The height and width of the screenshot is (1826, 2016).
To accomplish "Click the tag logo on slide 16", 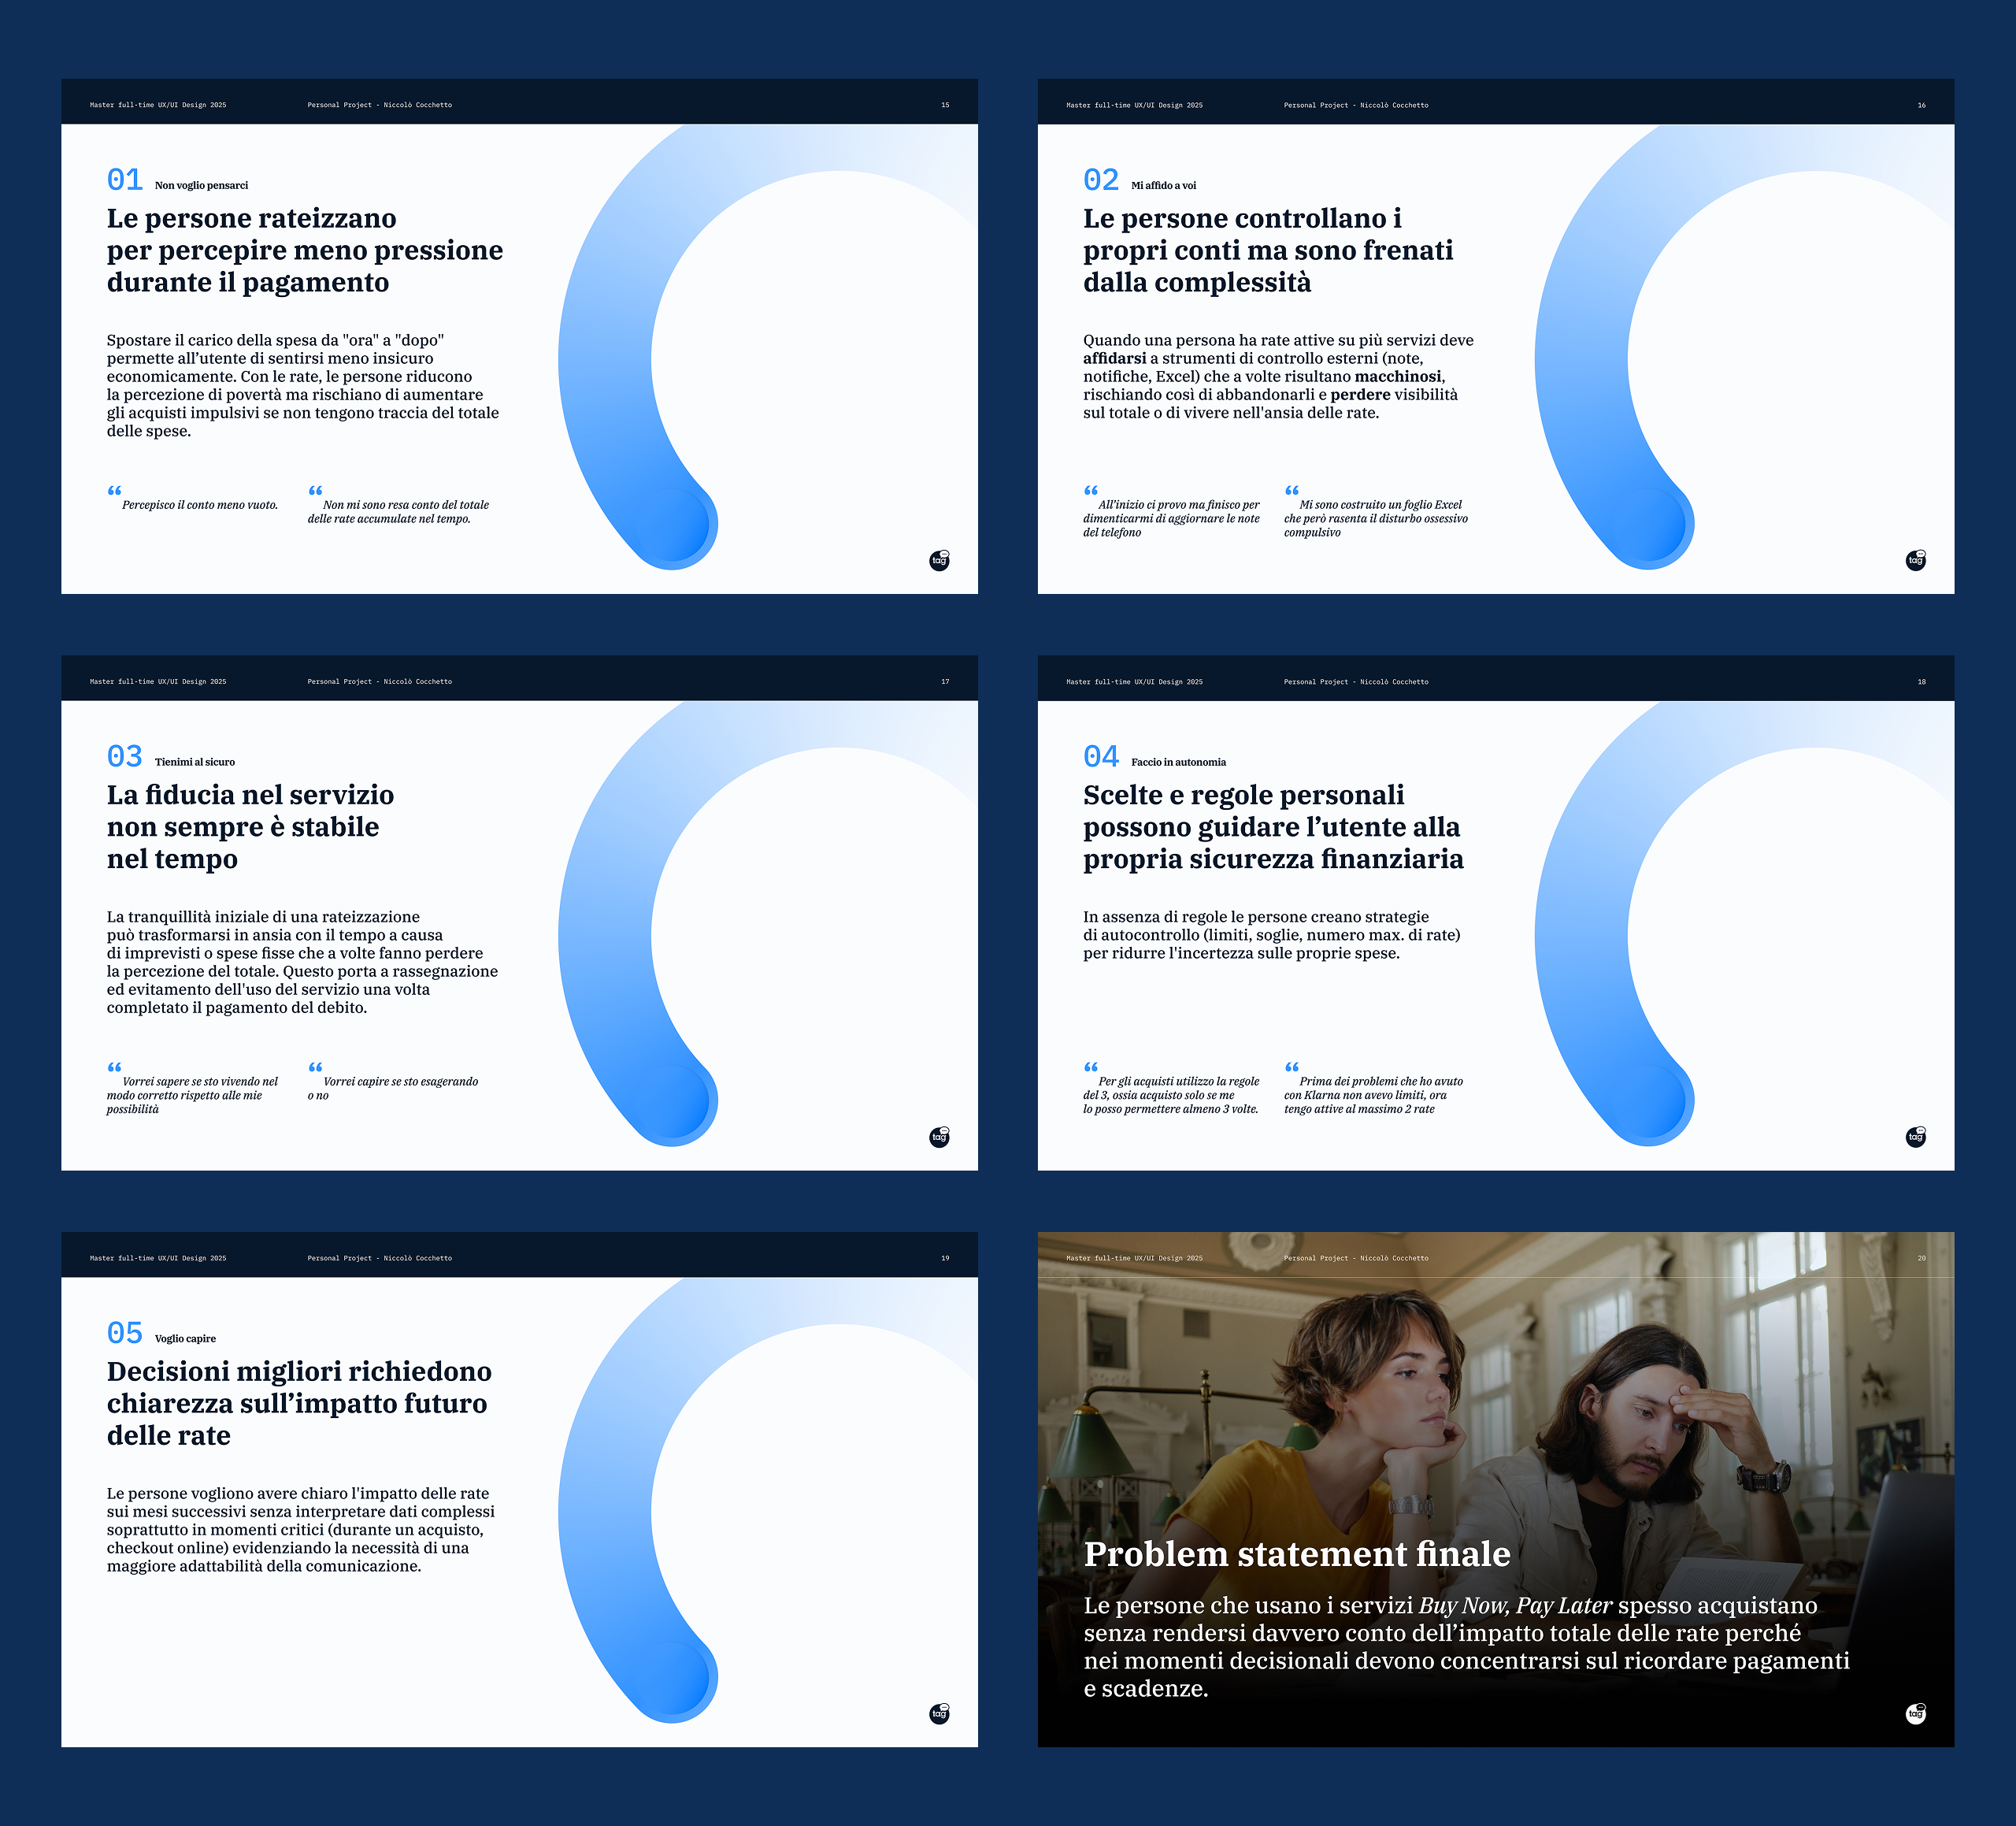I will [1915, 560].
